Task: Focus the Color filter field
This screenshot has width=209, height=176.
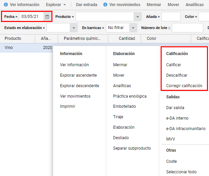Action: coord(204,17)
